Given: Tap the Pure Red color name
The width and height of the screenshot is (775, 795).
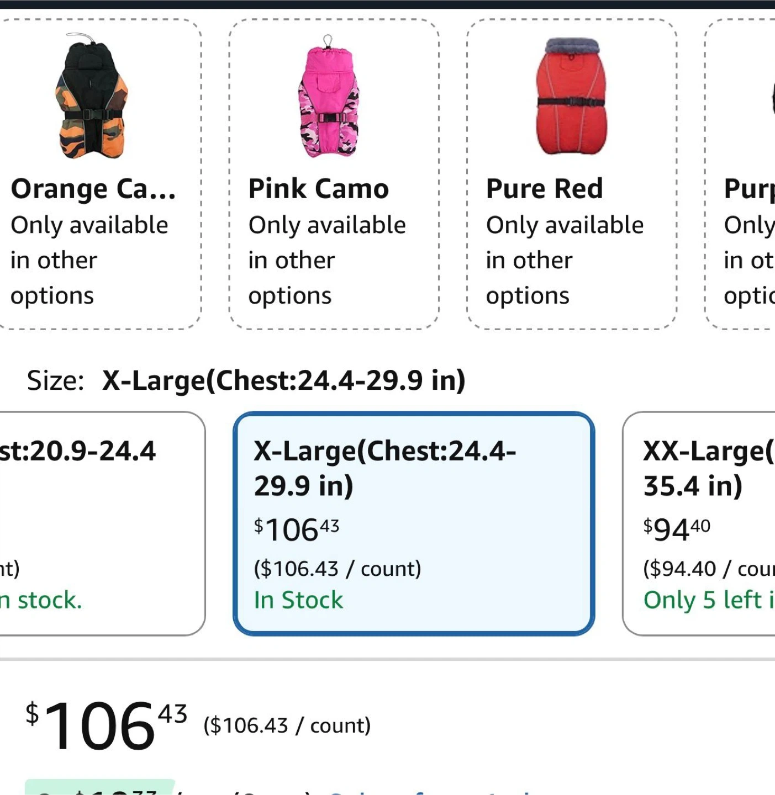Looking at the screenshot, I should pyautogui.click(x=544, y=189).
